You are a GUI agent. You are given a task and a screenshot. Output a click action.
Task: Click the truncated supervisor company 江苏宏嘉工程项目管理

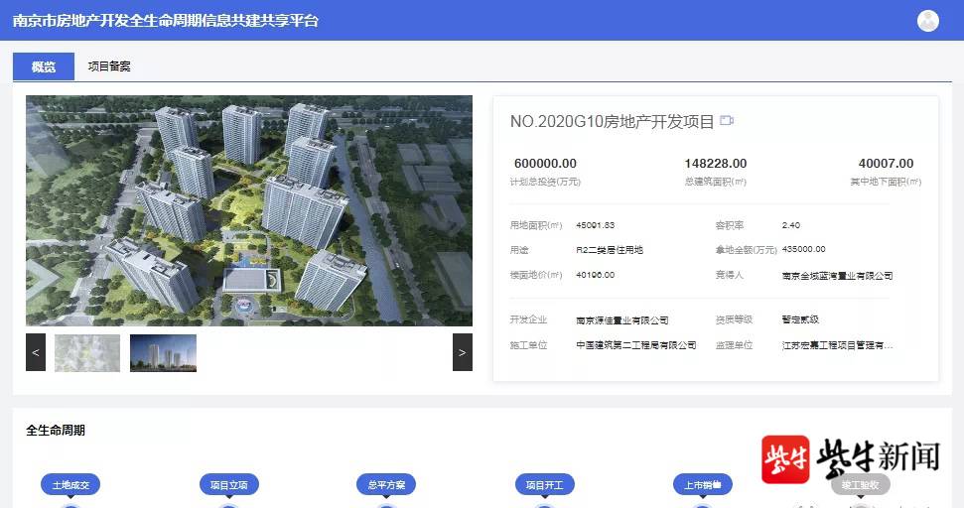click(x=837, y=345)
